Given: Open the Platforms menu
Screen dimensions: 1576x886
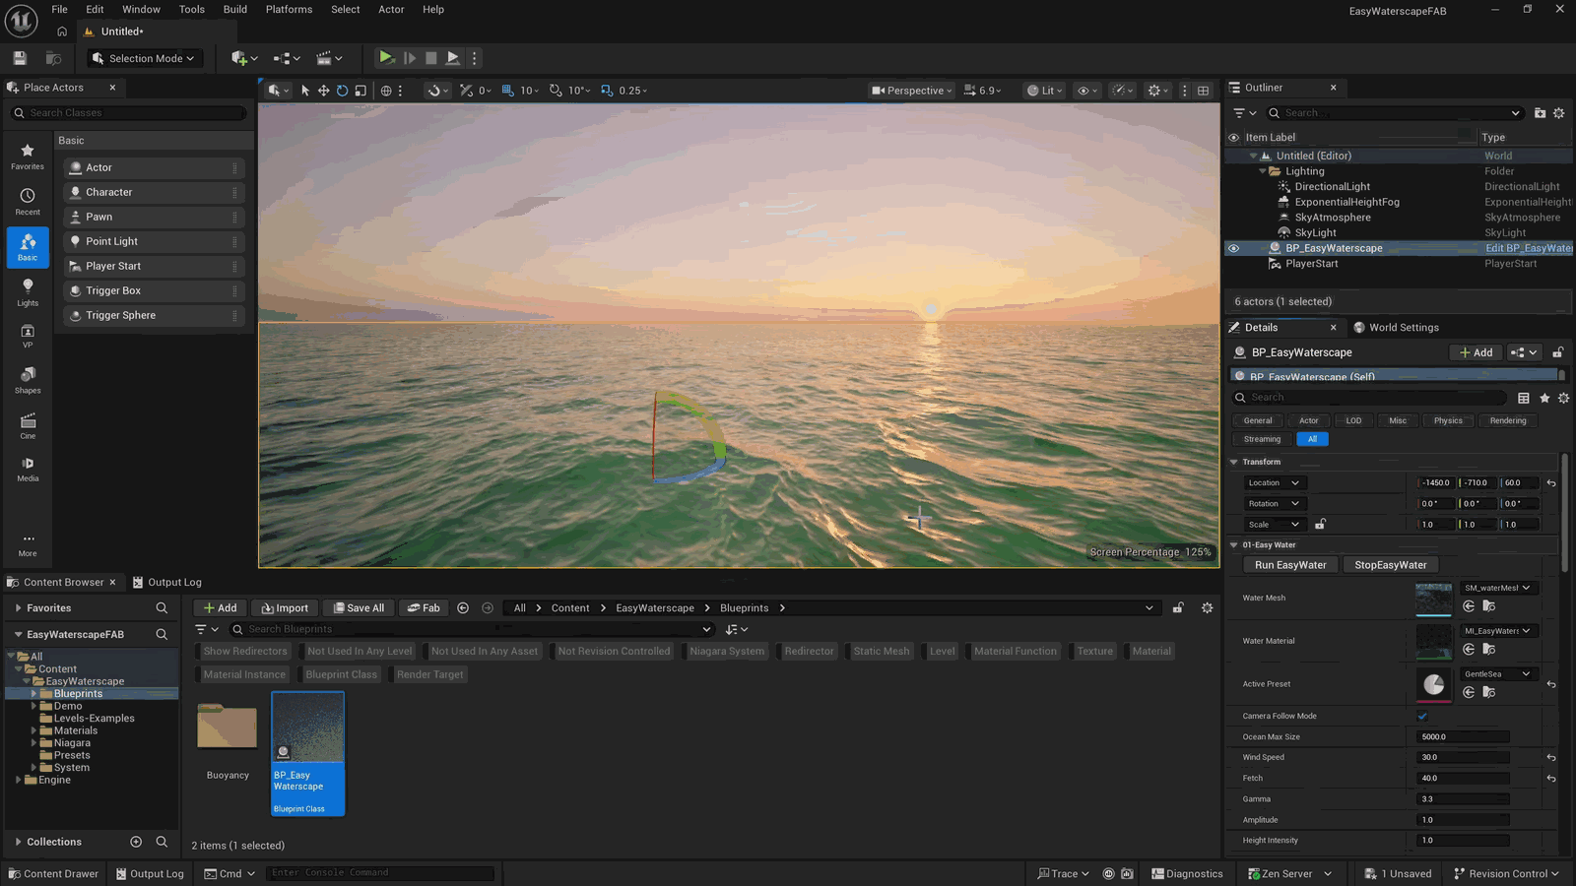Looking at the screenshot, I should pos(289,10).
